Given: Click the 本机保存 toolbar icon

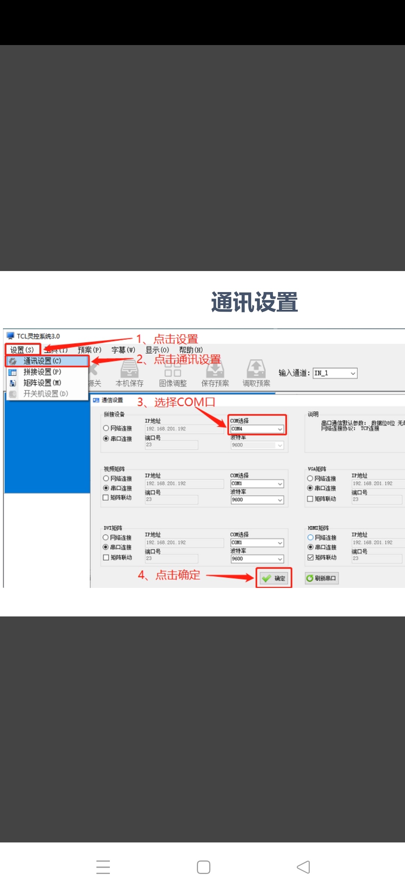Looking at the screenshot, I should pyautogui.click(x=129, y=369).
